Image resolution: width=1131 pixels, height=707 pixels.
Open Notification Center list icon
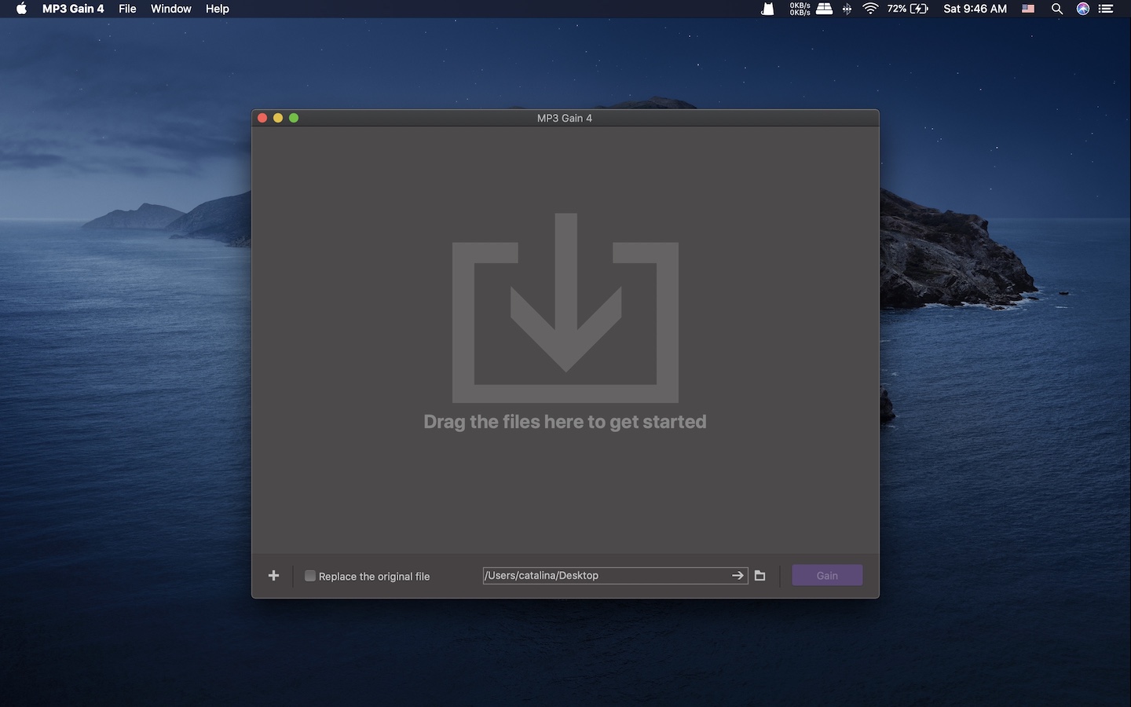[x=1106, y=9]
